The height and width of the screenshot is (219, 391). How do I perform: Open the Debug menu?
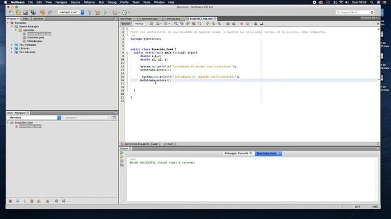112,2
